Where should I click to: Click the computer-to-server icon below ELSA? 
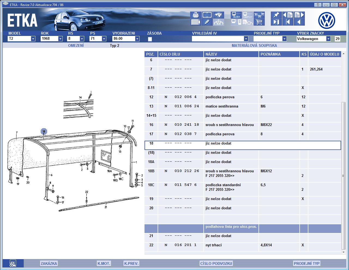(236, 22)
